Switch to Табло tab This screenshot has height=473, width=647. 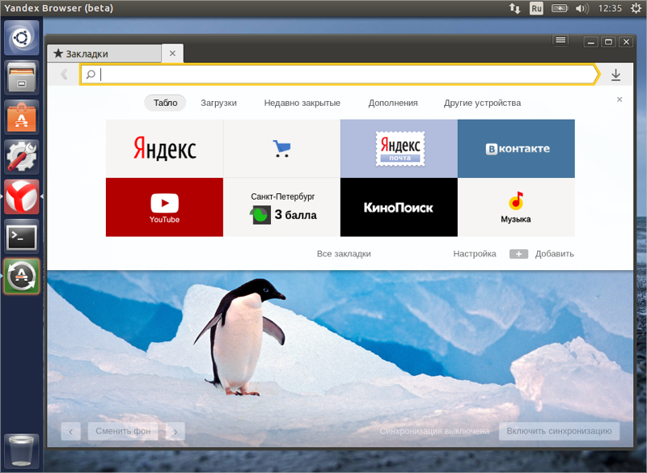coord(165,103)
